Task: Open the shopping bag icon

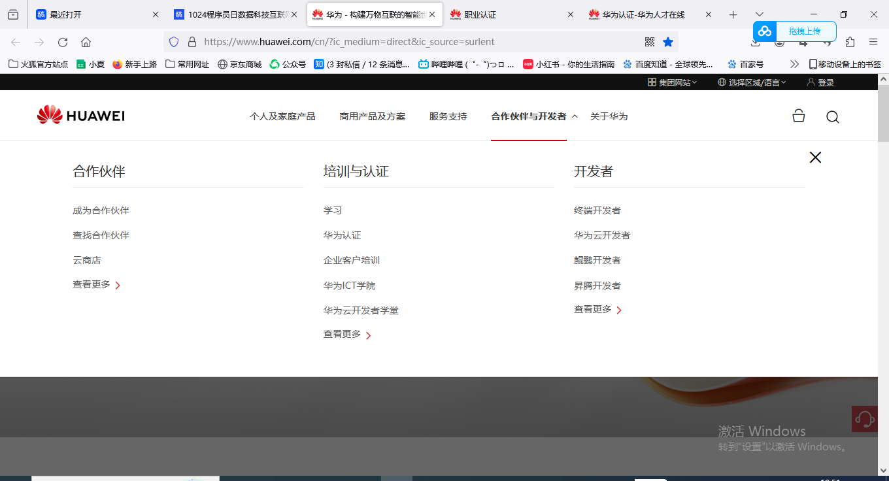Action: point(798,116)
